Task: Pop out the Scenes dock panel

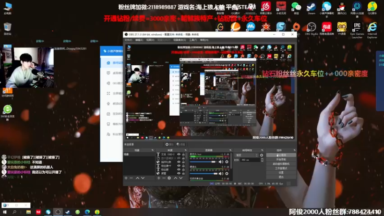Action: tap(153, 150)
